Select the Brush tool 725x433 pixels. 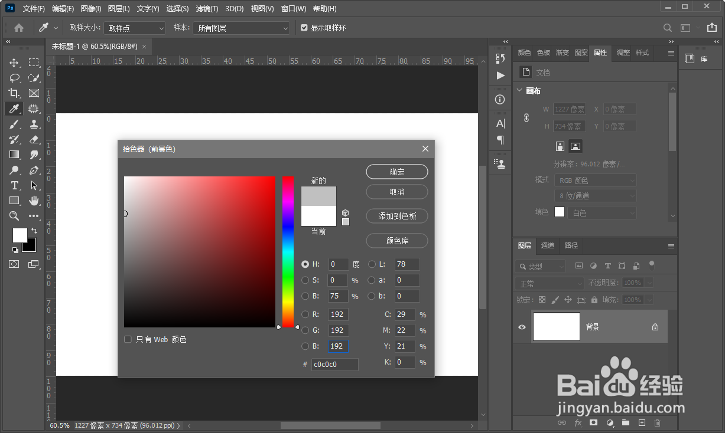14,124
